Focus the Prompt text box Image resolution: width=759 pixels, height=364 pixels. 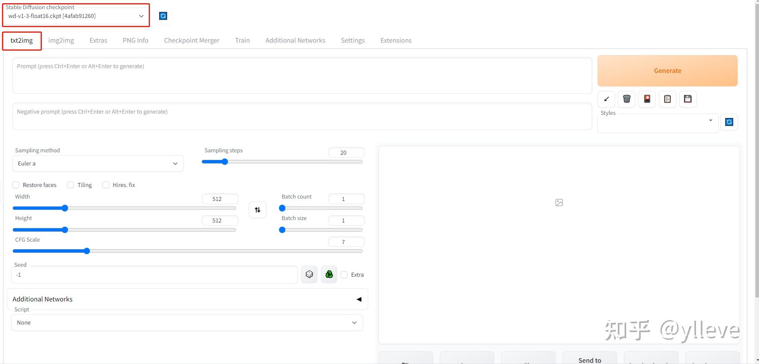pyautogui.click(x=302, y=75)
